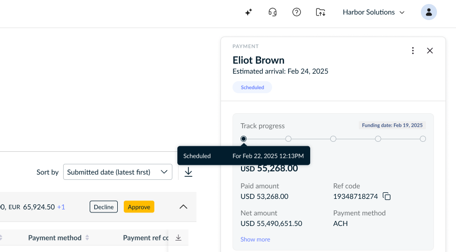Collapse the payment batch row chevron
Image resolution: width=456 pixels, height=252 pixels.
click(x=183, y=207)
